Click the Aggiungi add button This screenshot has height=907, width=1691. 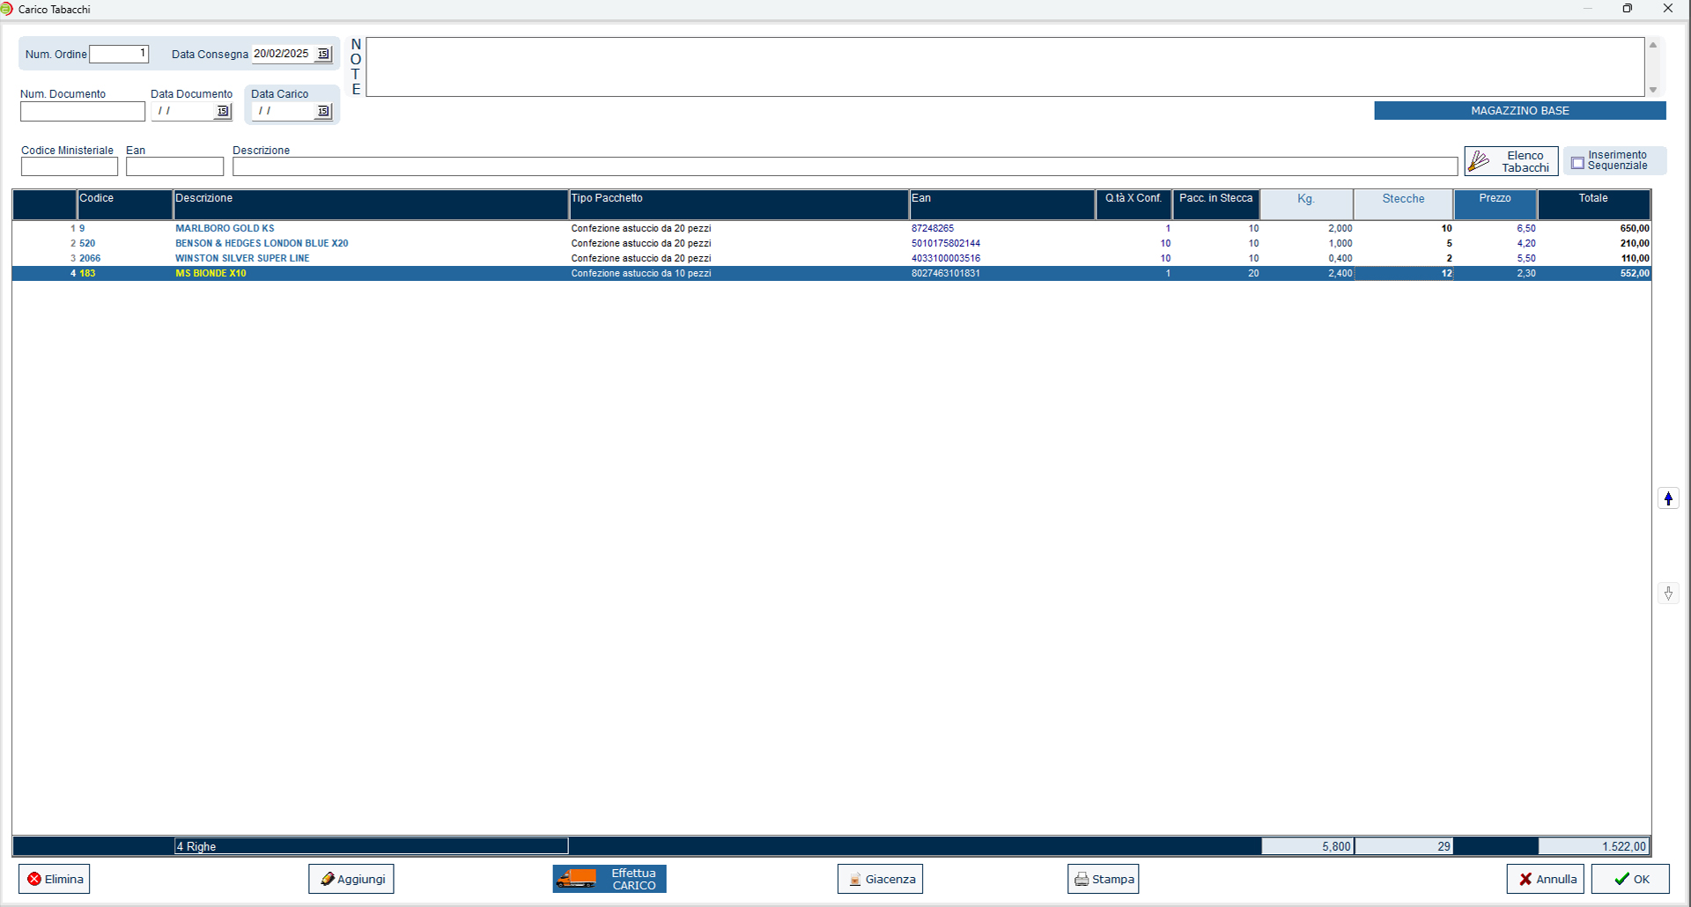pos(351,879)
